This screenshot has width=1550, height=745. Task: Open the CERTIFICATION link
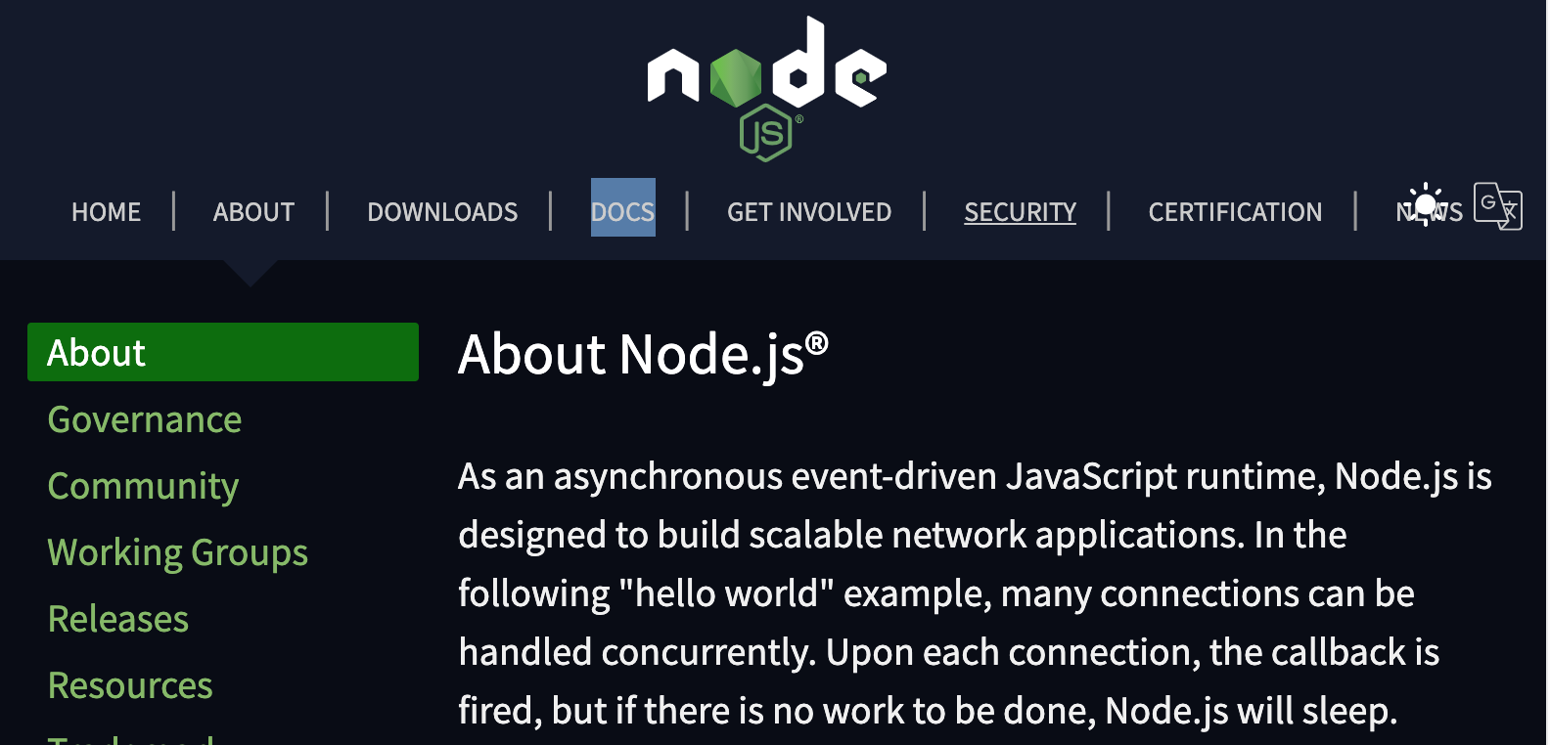click(1235, 212)
